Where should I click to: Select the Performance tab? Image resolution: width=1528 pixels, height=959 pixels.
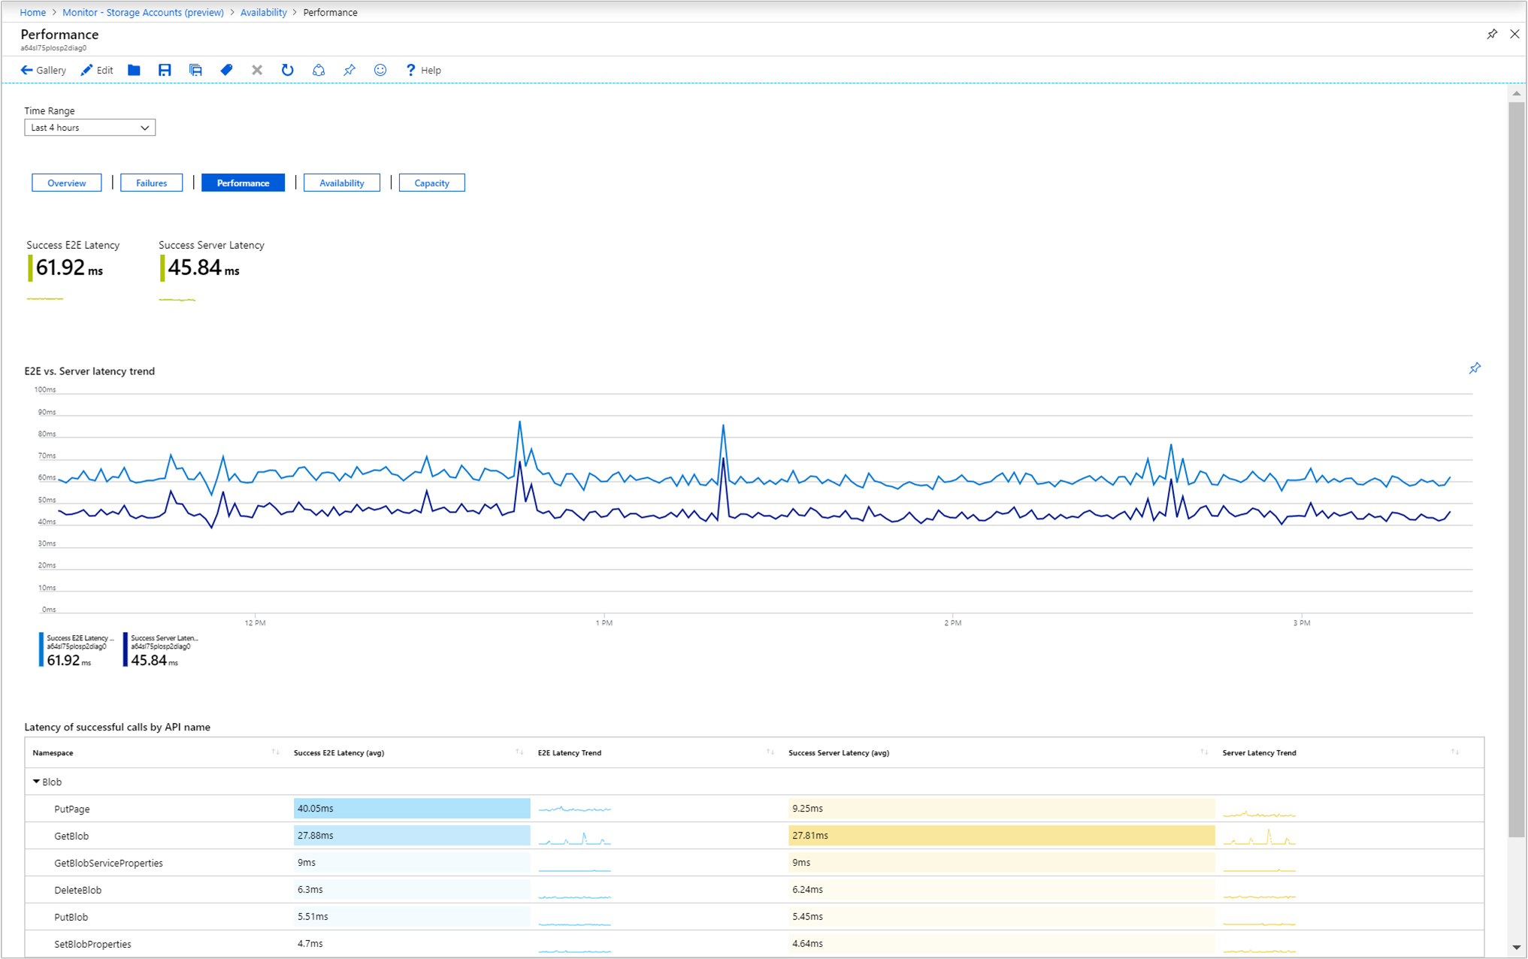[x=242, y=183]
